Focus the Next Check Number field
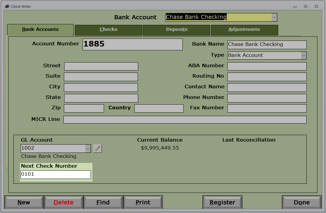Viewport: 326px width, 213px height. pyautogui.click(x=56, y=174)
